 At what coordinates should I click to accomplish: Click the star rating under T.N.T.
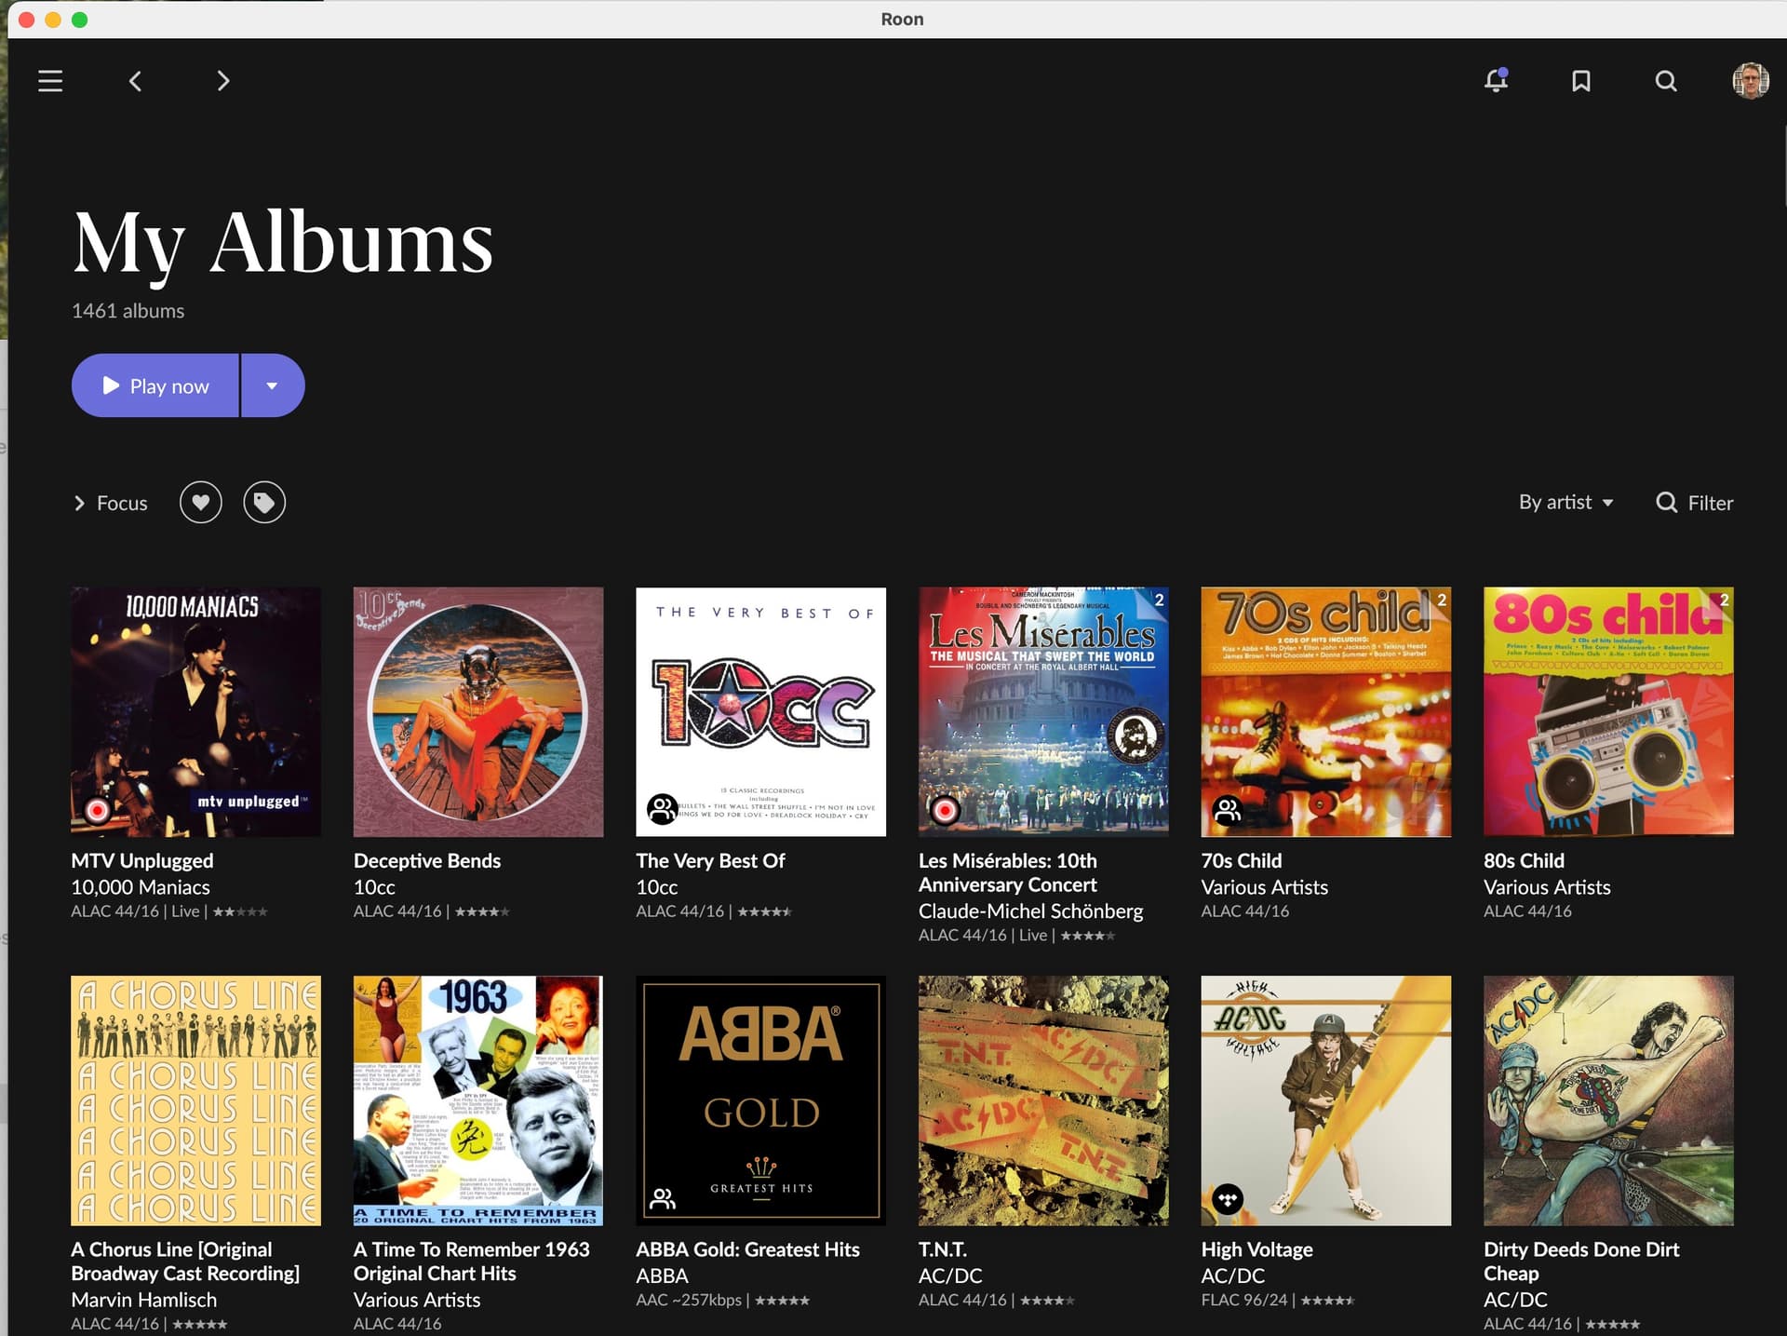(x=1047, y=1301)
